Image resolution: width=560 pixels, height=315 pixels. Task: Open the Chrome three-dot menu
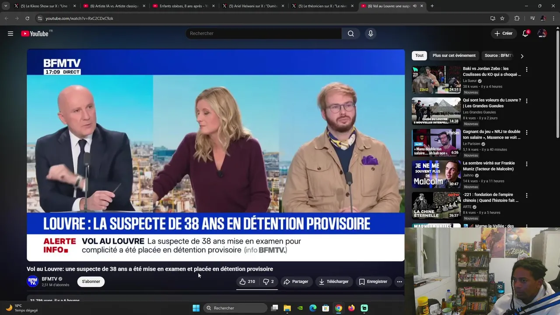tap(553, 18)
